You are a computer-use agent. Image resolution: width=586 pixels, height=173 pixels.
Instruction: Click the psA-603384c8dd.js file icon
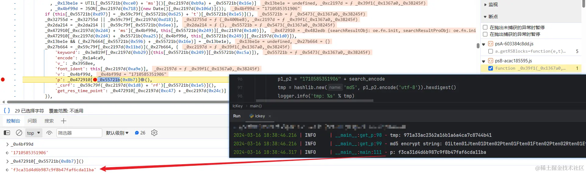[x=490, y=44]
